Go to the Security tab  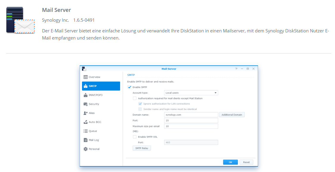[x=101, y=104]
